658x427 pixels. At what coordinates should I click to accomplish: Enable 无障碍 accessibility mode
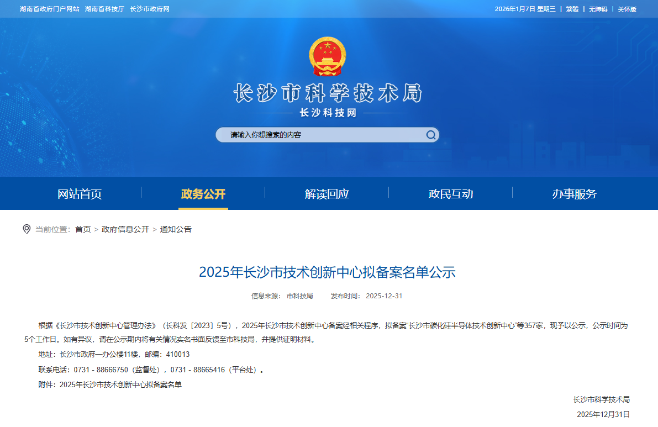(598, 9)
